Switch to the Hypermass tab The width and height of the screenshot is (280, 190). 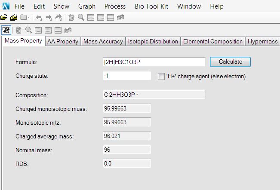(x=262, y=41)
